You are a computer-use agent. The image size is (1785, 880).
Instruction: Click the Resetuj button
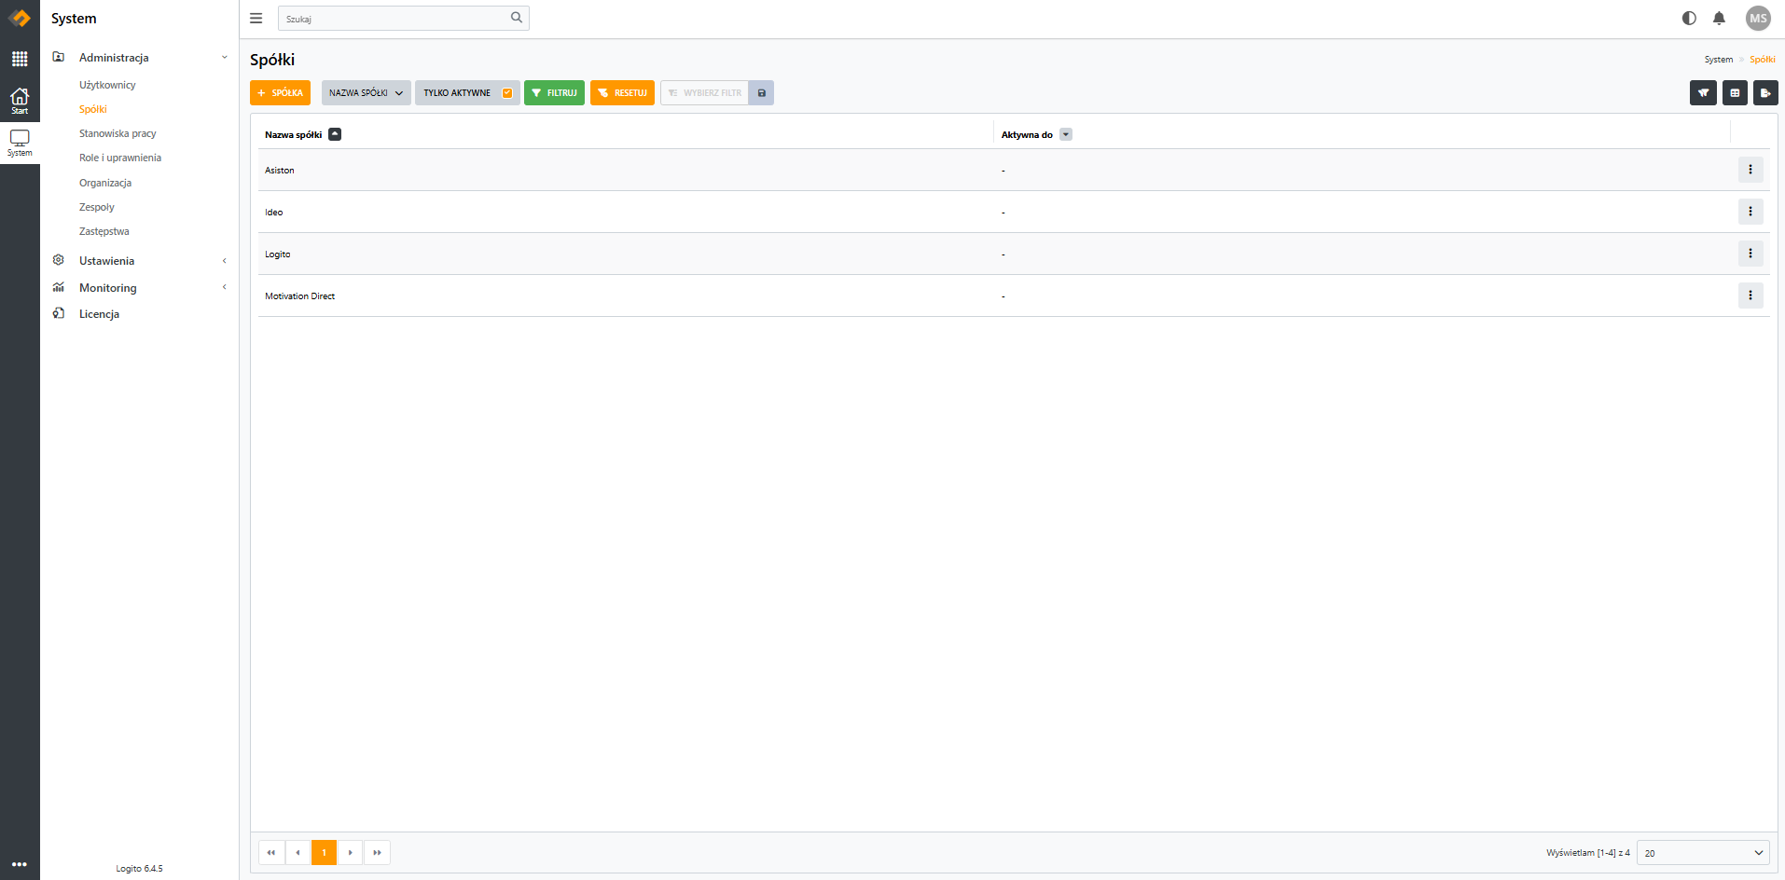click(622, 92)
